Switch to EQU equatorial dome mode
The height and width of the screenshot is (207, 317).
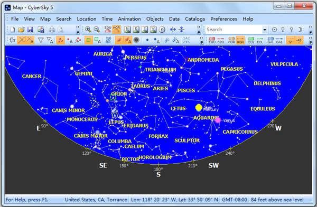[x=108, y=30]
